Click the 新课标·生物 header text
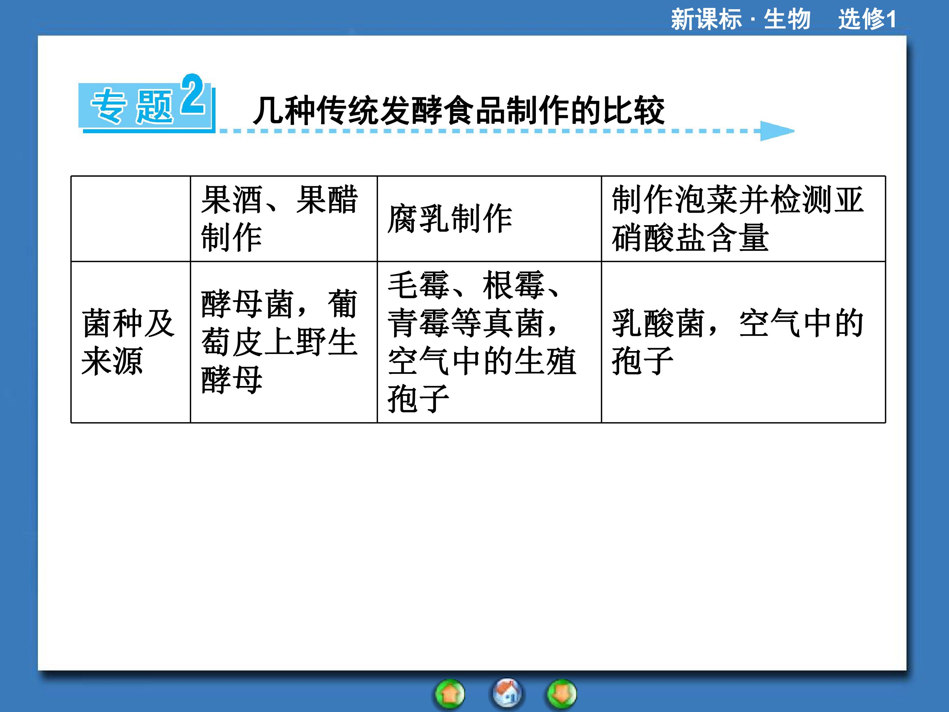949x712 pixels. coord(740,19)
